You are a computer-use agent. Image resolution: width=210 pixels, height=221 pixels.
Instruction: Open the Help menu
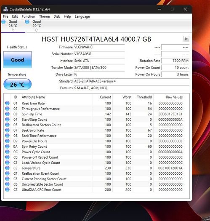click(67, 16)
